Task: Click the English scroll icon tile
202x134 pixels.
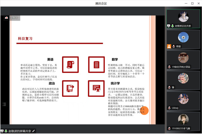Action: 70,65
